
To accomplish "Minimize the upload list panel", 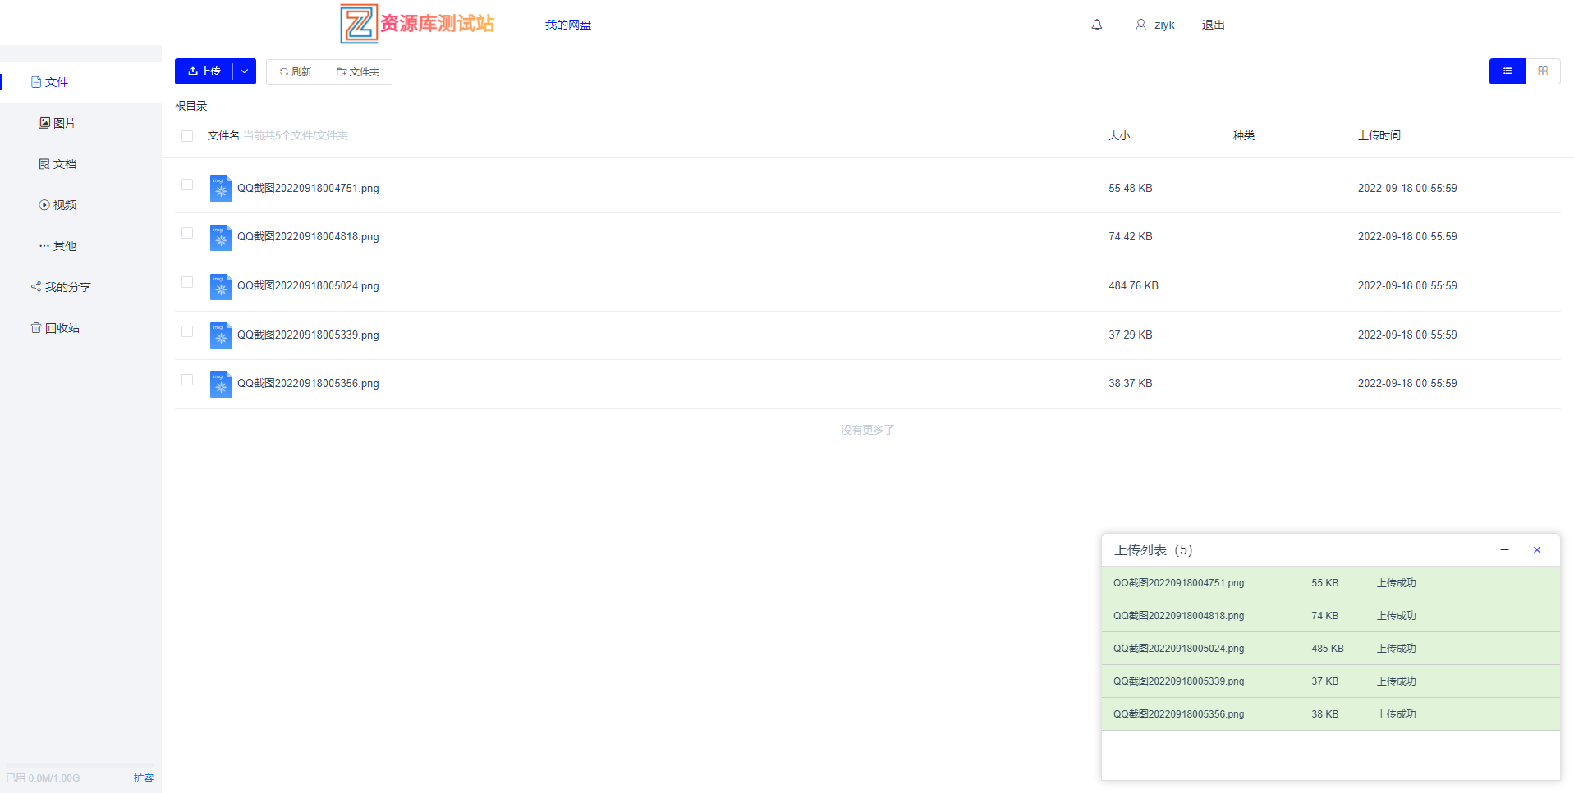I will 1504,550.
